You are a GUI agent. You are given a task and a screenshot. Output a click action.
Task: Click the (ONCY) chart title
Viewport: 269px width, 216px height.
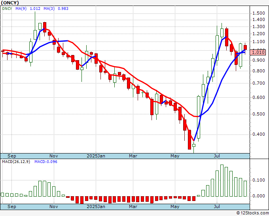pyautogui.click(x=10, y=3)
